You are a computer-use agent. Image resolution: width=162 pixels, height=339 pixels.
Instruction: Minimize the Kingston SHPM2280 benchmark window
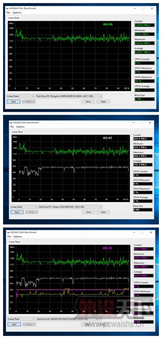(135, 8)
